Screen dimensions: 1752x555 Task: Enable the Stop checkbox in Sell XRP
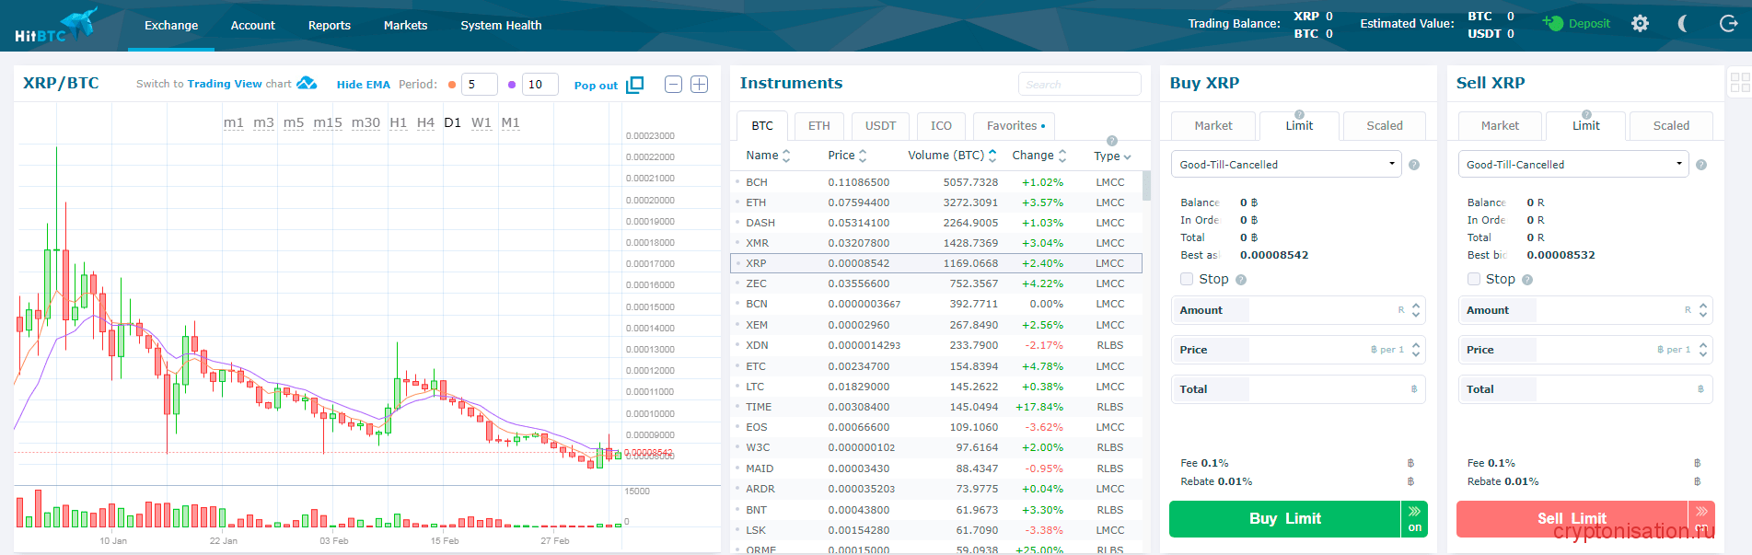1473,279
